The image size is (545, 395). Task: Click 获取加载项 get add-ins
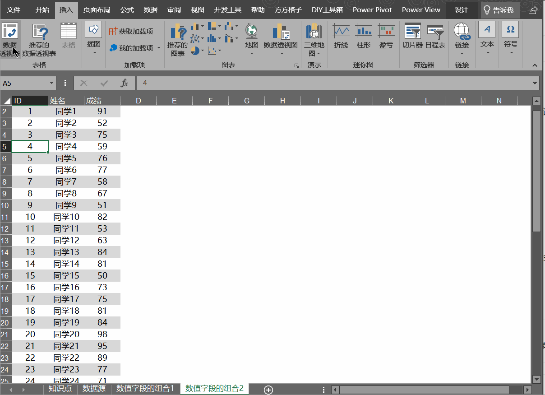point(131,31)
